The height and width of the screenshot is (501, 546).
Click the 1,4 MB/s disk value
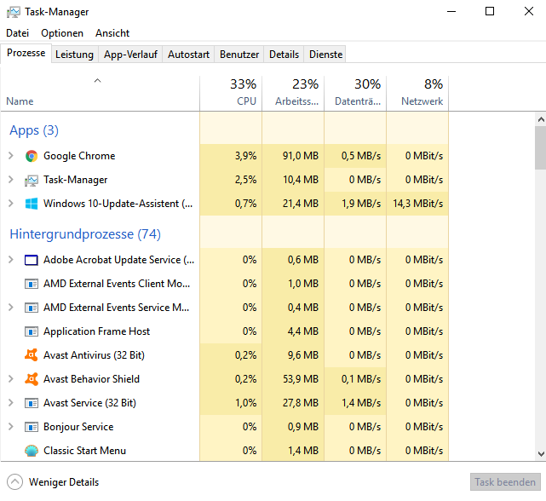(x=361, y=403)
